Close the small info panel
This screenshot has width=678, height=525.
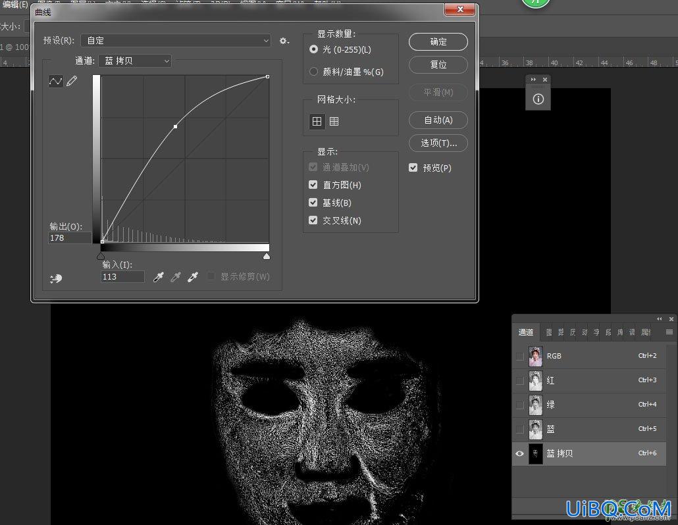545,79
